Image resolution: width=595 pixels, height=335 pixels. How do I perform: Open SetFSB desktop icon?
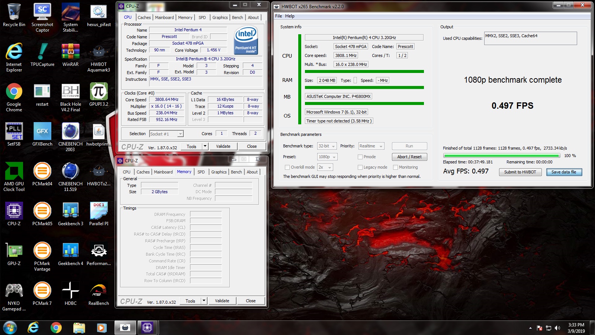14,134
